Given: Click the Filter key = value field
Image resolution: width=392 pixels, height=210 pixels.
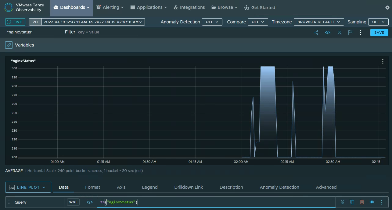Looking at the screenshot, I should click(x=108, y=32).
